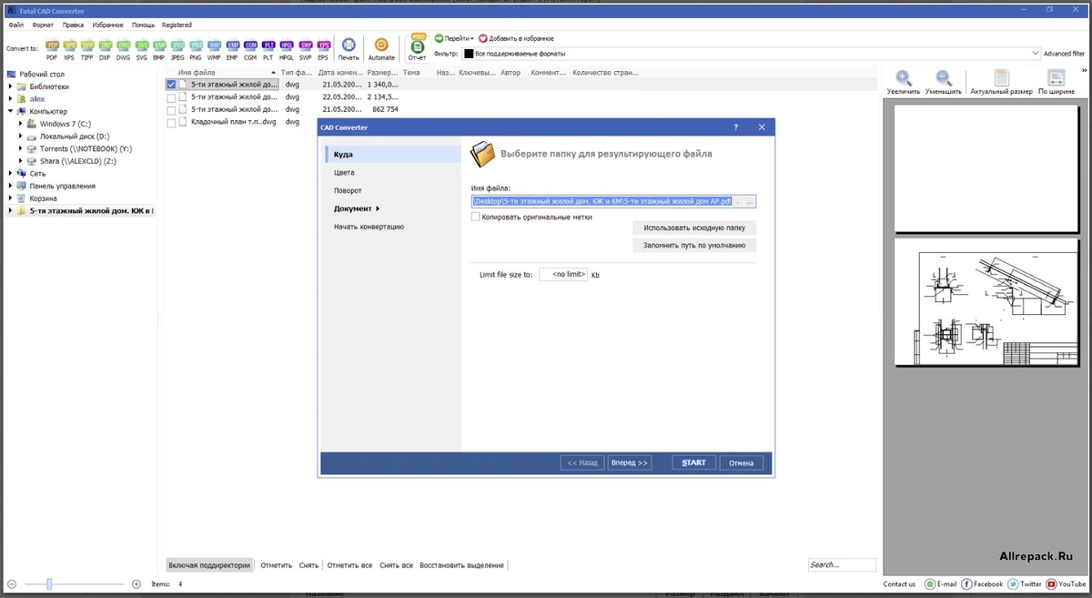Expand Локальный диск (D:) node
Screen dimensions: 1092x598
[x=20, y=136]
